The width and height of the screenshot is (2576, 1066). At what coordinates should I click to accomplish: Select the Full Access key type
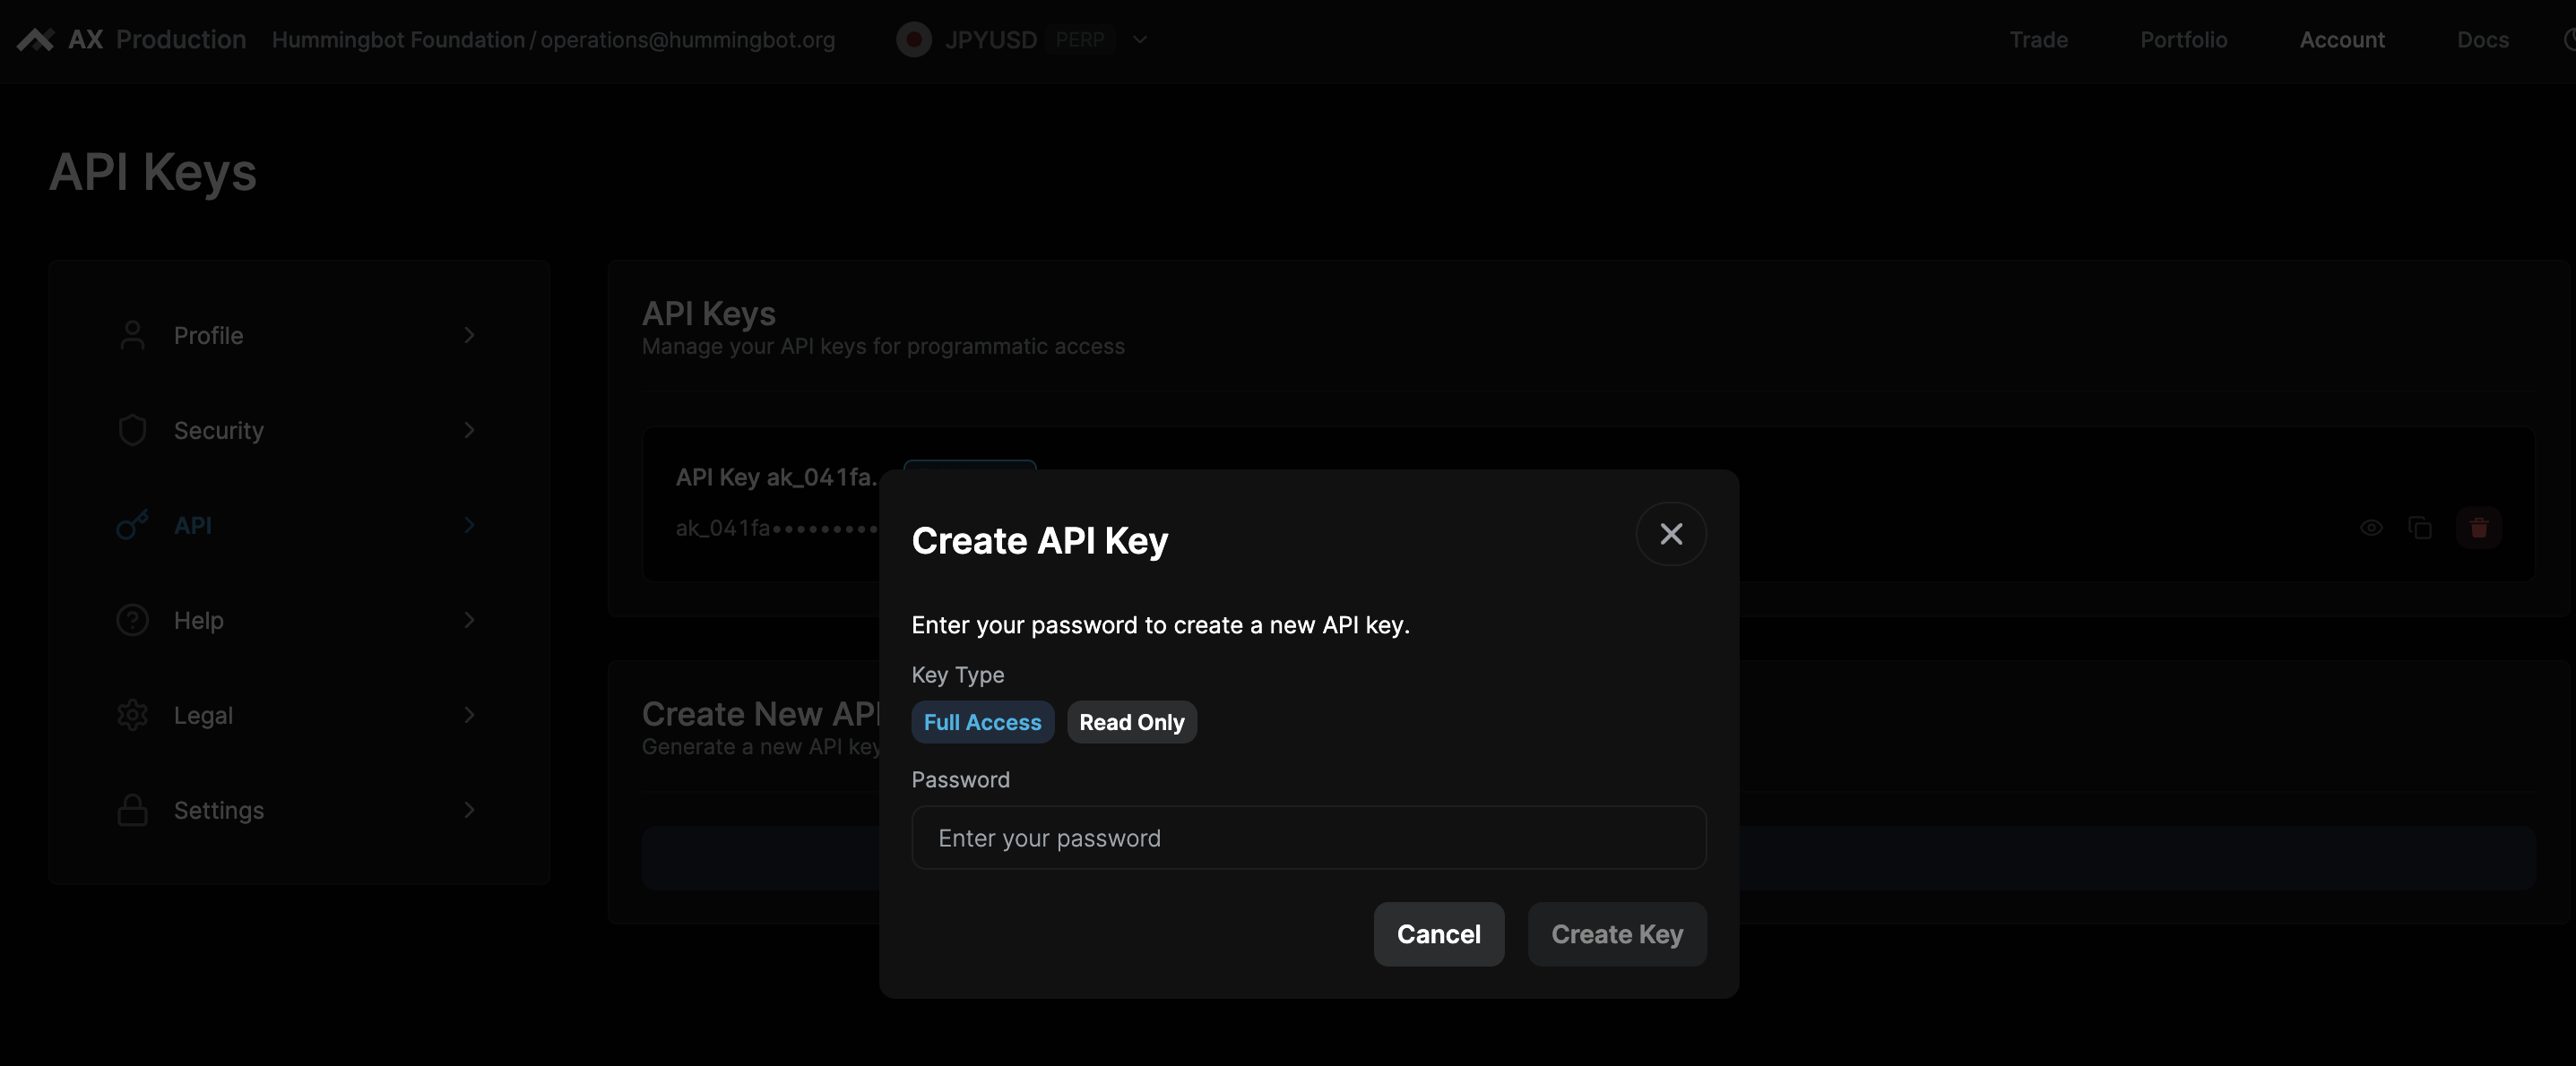[982, 722]
